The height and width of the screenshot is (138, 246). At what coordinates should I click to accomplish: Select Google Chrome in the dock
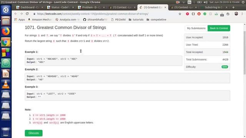tap(6, 42)
